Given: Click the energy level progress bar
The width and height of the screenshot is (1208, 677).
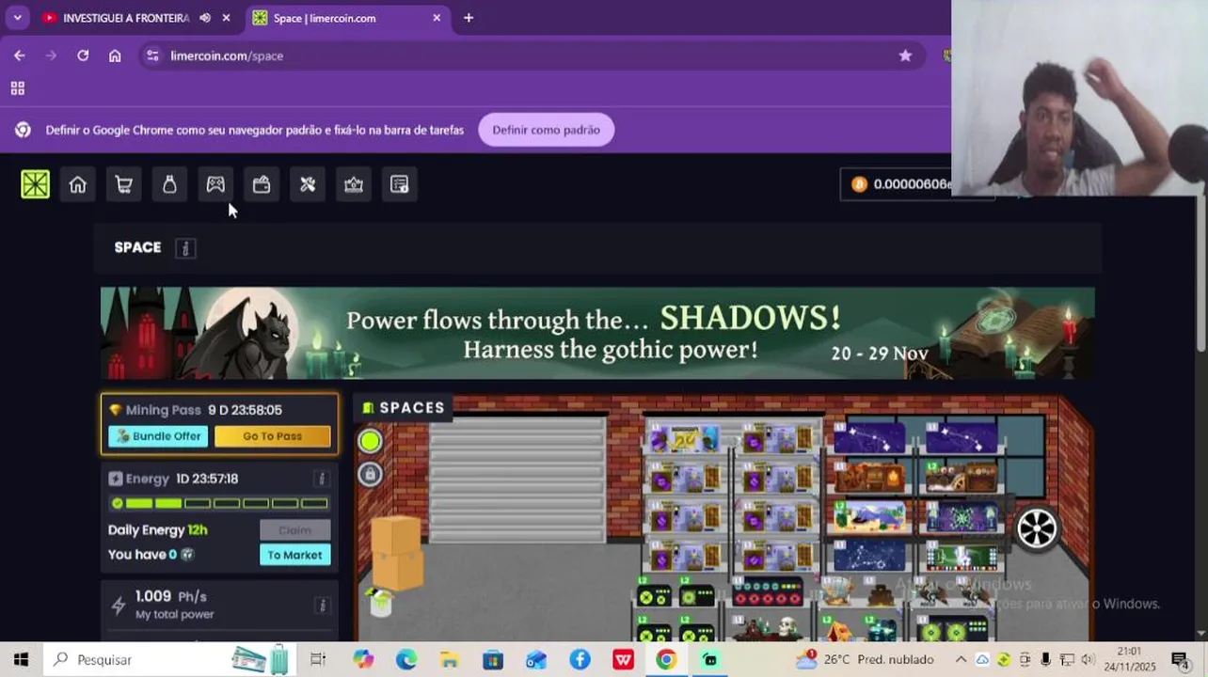Looking at the screenshot, I should click(218, 504).
